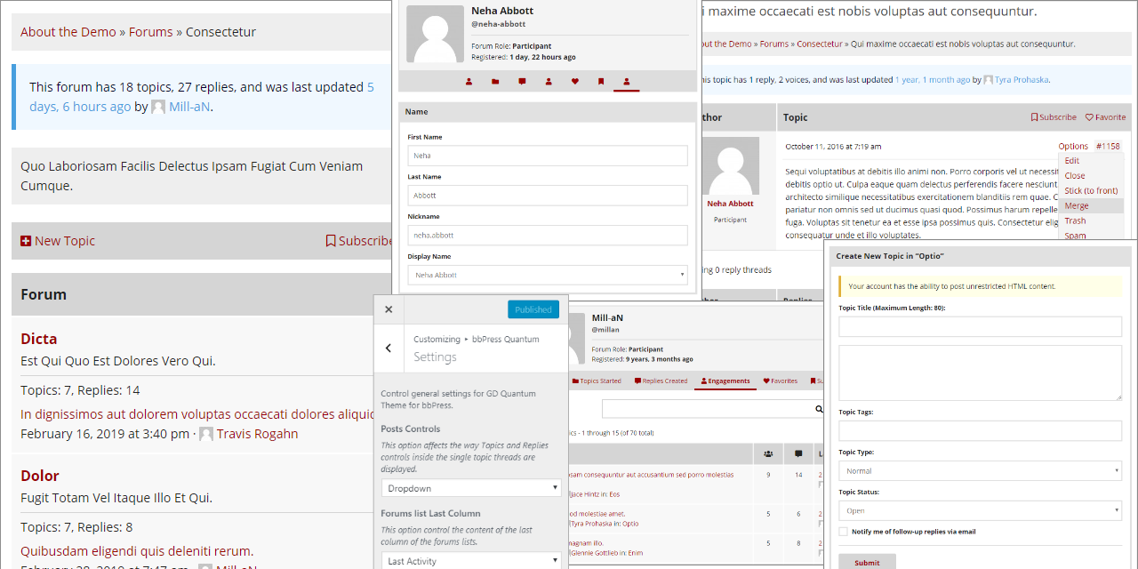Image resolution: width=1138 pixels, height=569 pixels.
Task: Click Subscribe in the topic header
Action: coord(1053,116)
